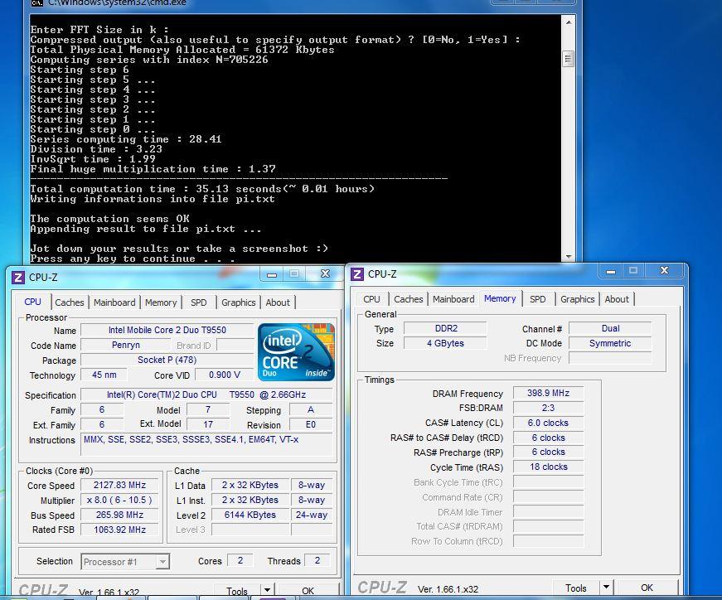Close the right CPU-Z window
The image size is (722, 600).
tap(664, 271)
